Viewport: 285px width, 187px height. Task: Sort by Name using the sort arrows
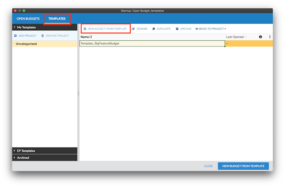[90, 37]
